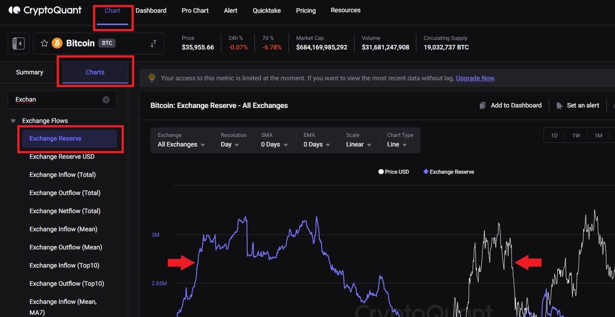Select Exchange Outflow (Top10) metric
This screenshot has height=317, width=615.
[68, 284]
